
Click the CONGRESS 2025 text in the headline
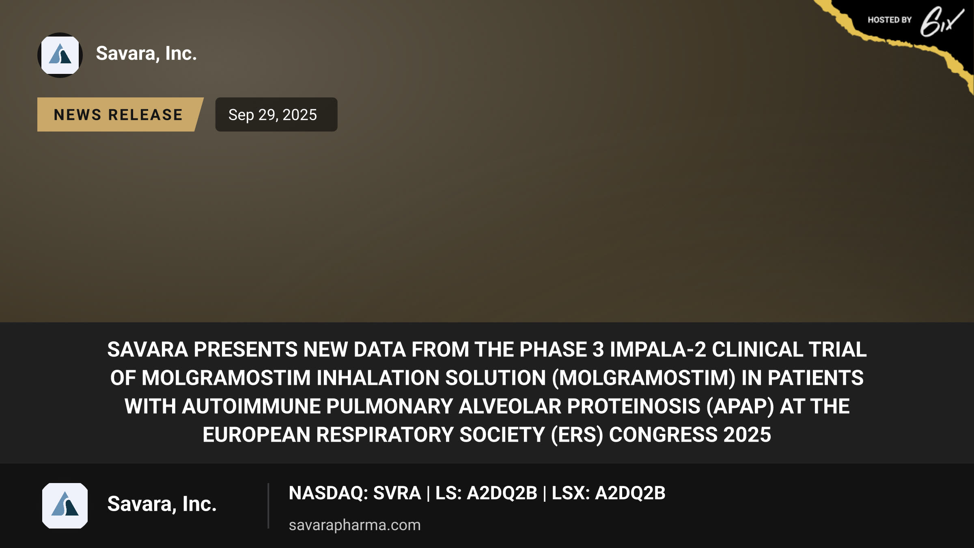point(690,435)
